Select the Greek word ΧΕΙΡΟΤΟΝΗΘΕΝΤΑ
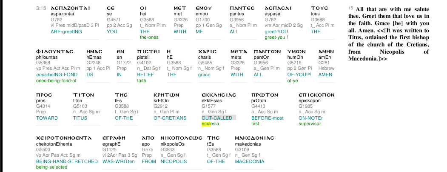The height and width of the screenshot is (172, 447). pyautogui.click(x=64, y=138)
